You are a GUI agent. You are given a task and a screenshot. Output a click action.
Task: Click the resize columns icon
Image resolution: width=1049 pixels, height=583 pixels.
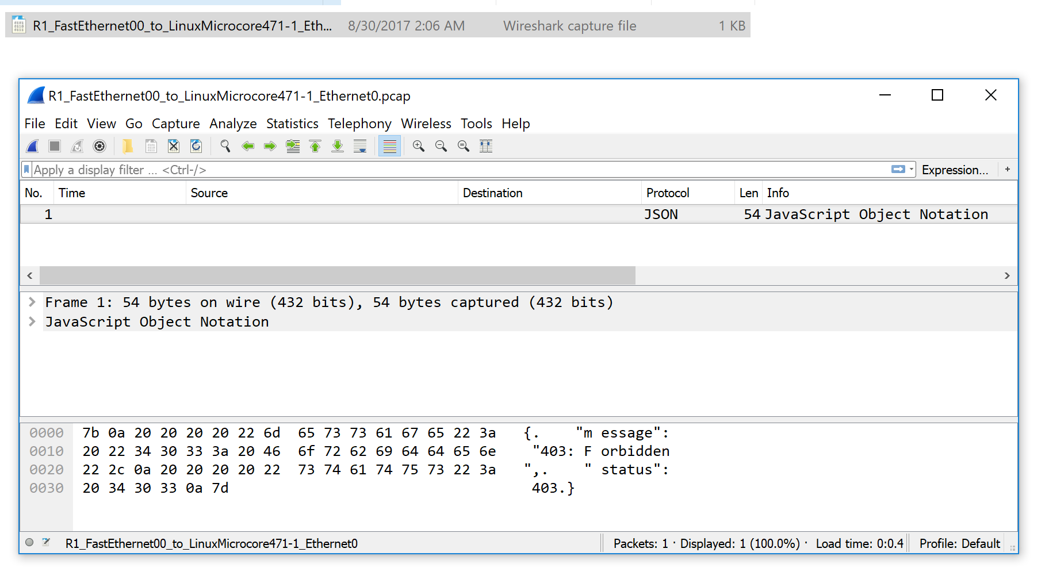pyautogui.click(x=486, y=147)
